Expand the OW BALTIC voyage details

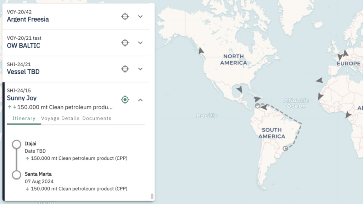(140, 43)
